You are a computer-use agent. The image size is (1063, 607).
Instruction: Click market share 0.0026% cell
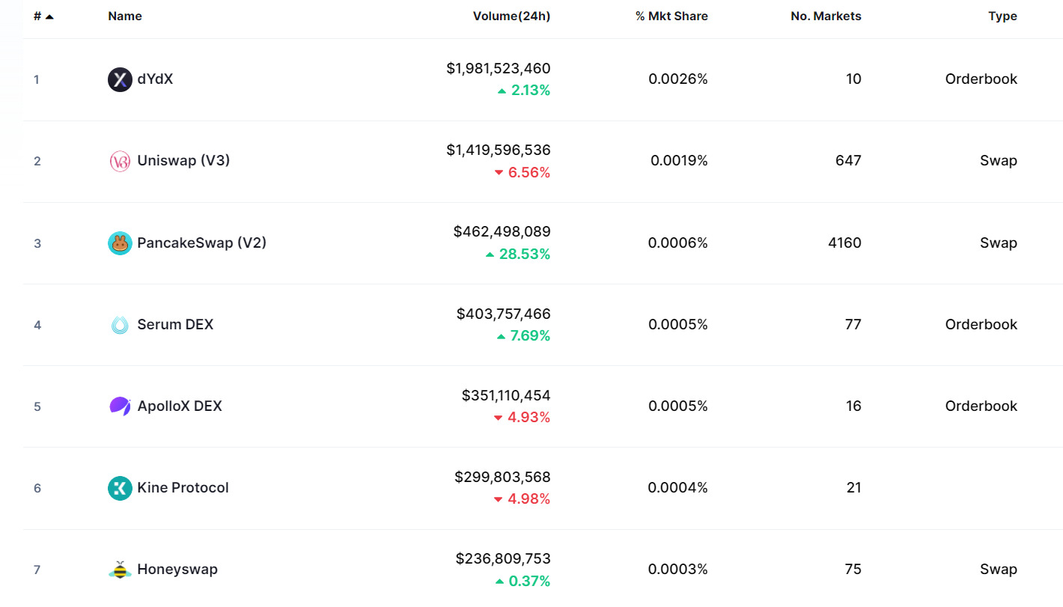coord(678,79)
